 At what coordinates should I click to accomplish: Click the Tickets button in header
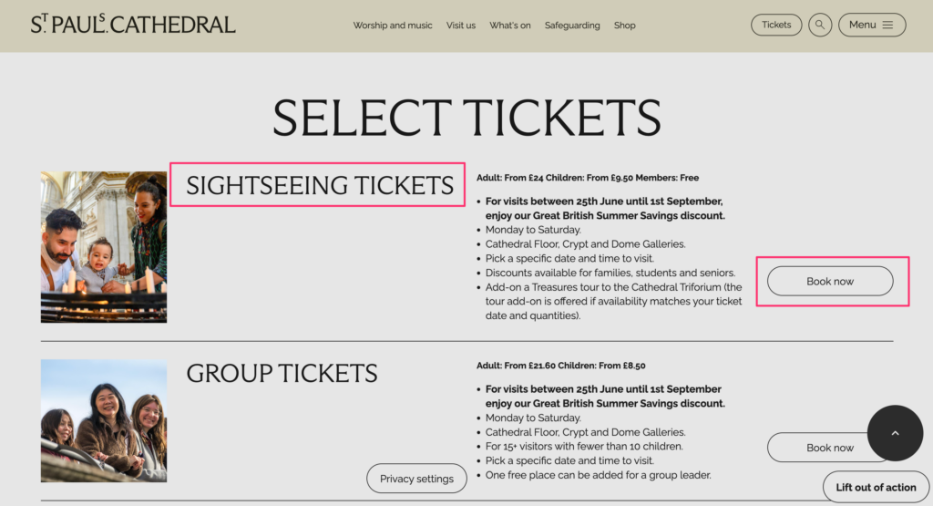(x=776, y=25)
